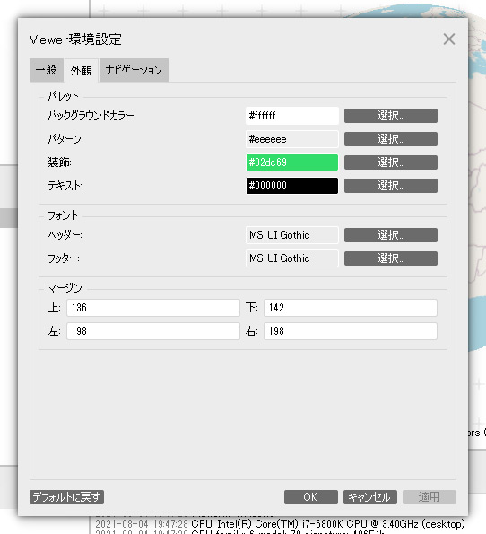Click the green #32dc69 color swatch

(x=292, y=162)
